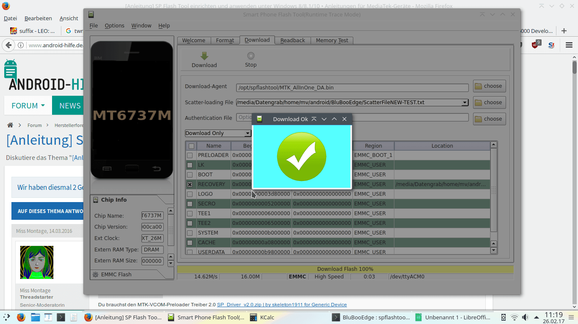Viewport: 578px width, 324px height.
Task: Check the LK partition checkbox
Action: tap(190, 165)
